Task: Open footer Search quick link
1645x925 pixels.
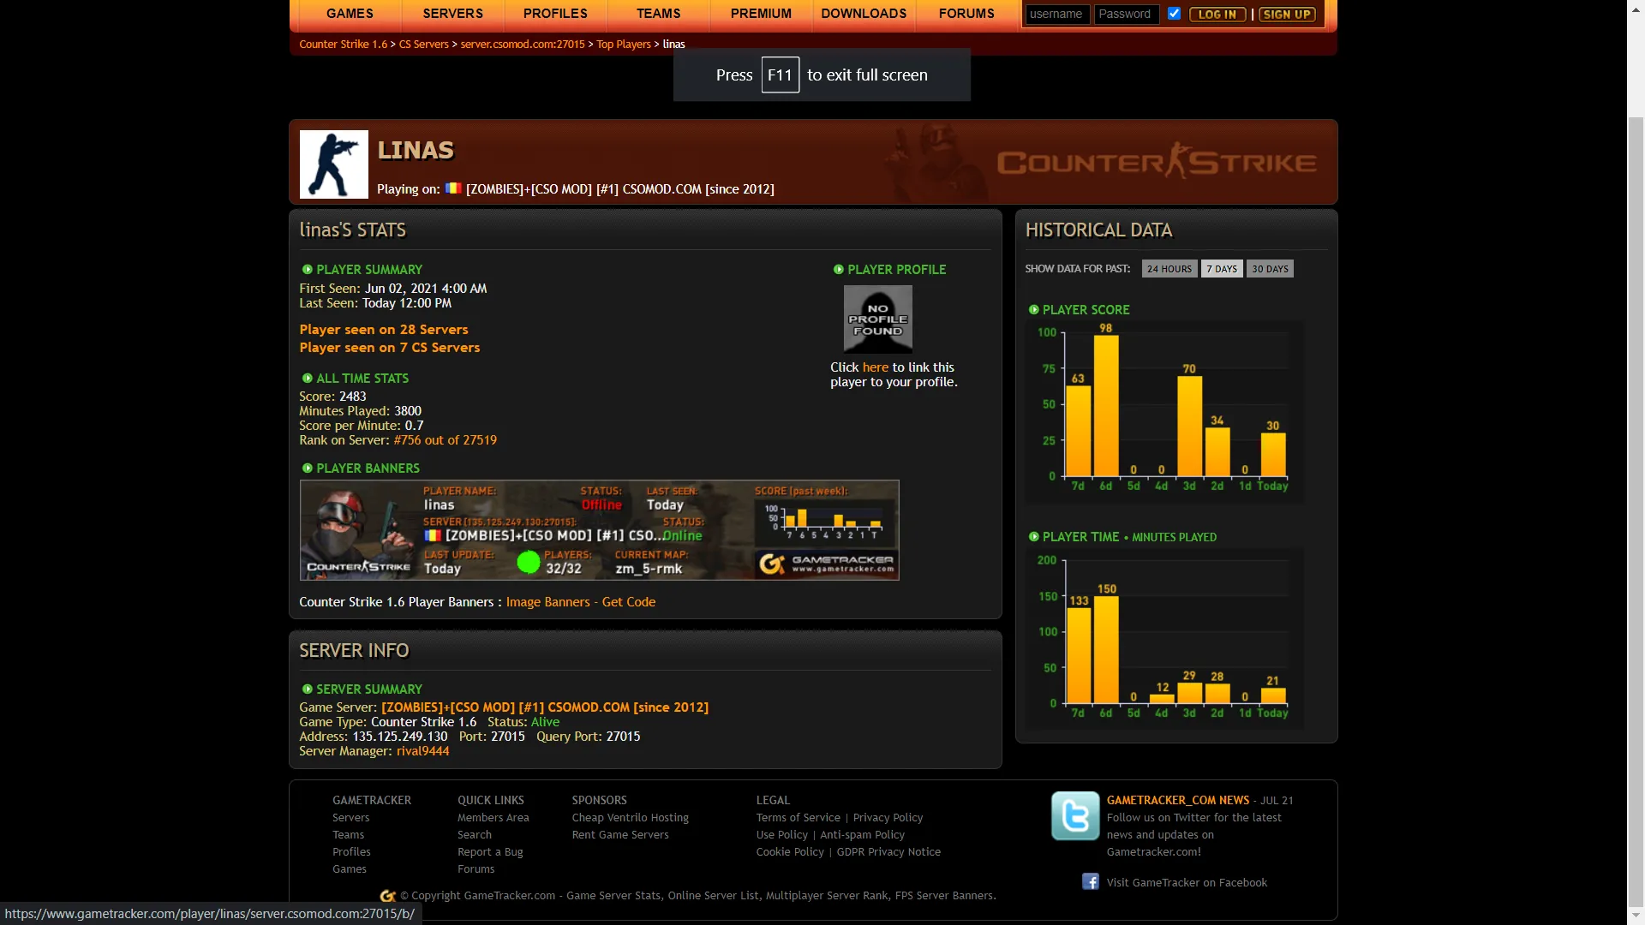Action: 475,835
